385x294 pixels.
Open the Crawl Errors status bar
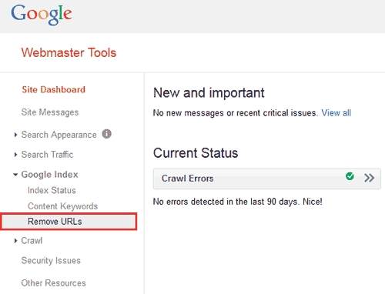(x=267, y=179)
